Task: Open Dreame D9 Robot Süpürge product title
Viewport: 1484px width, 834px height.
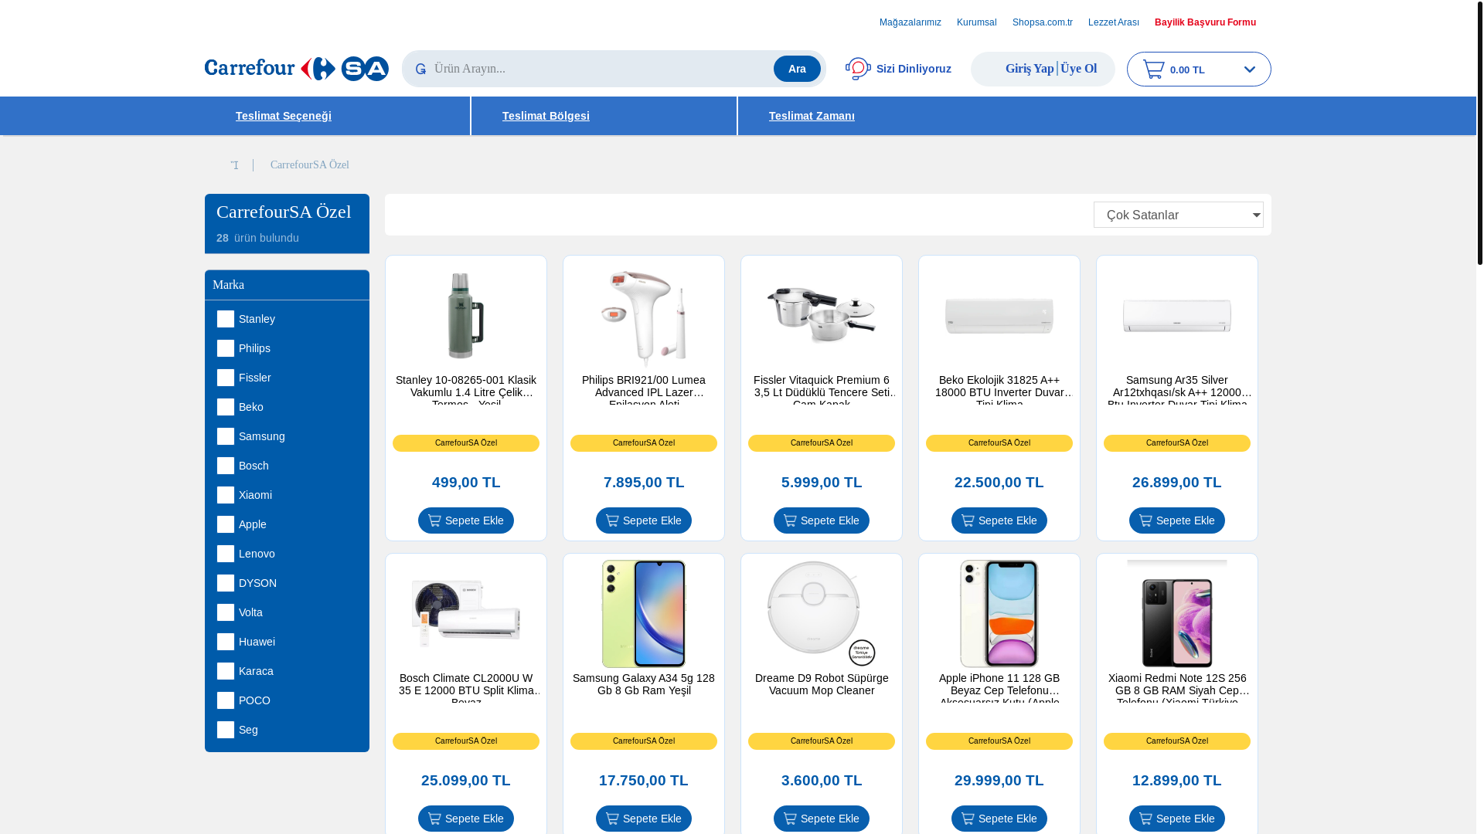Action: (x=822, y=684)
